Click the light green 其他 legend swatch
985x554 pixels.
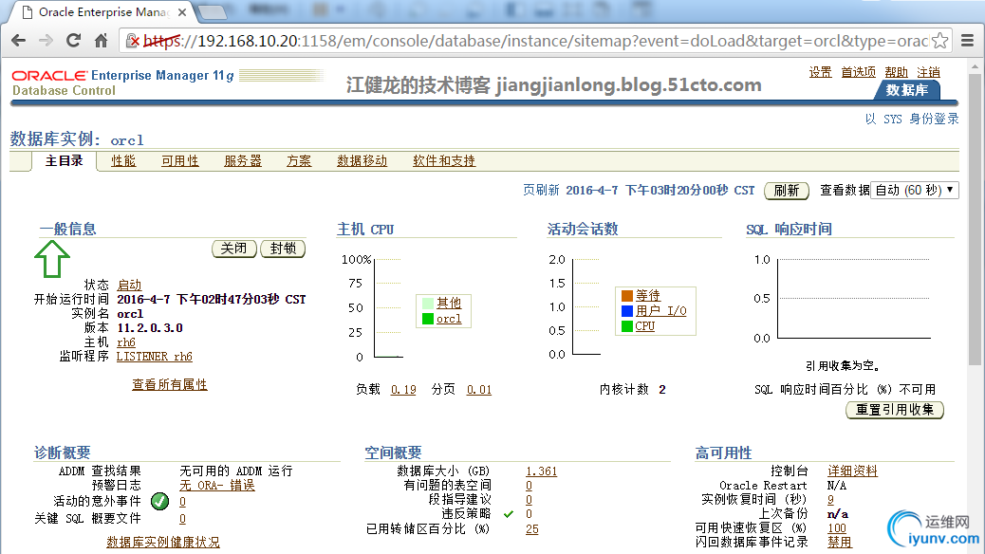[x=428, y=303]
